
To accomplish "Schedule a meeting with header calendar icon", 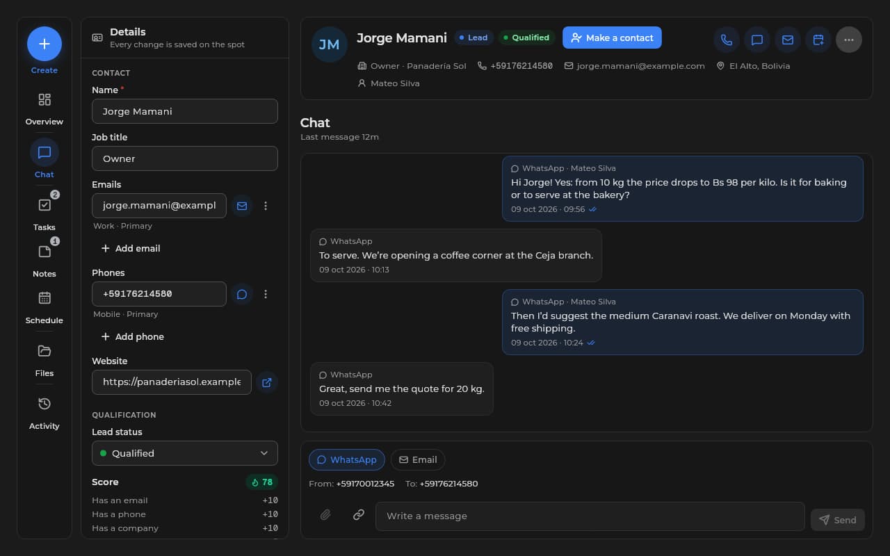I will pyautogui.click(x=818, y=40).
